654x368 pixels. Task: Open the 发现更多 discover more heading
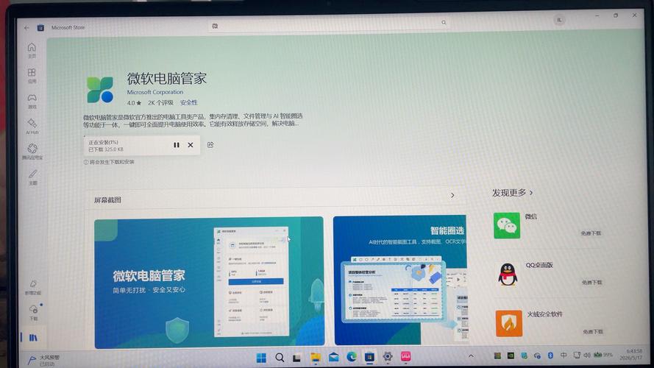pos(512,193)
